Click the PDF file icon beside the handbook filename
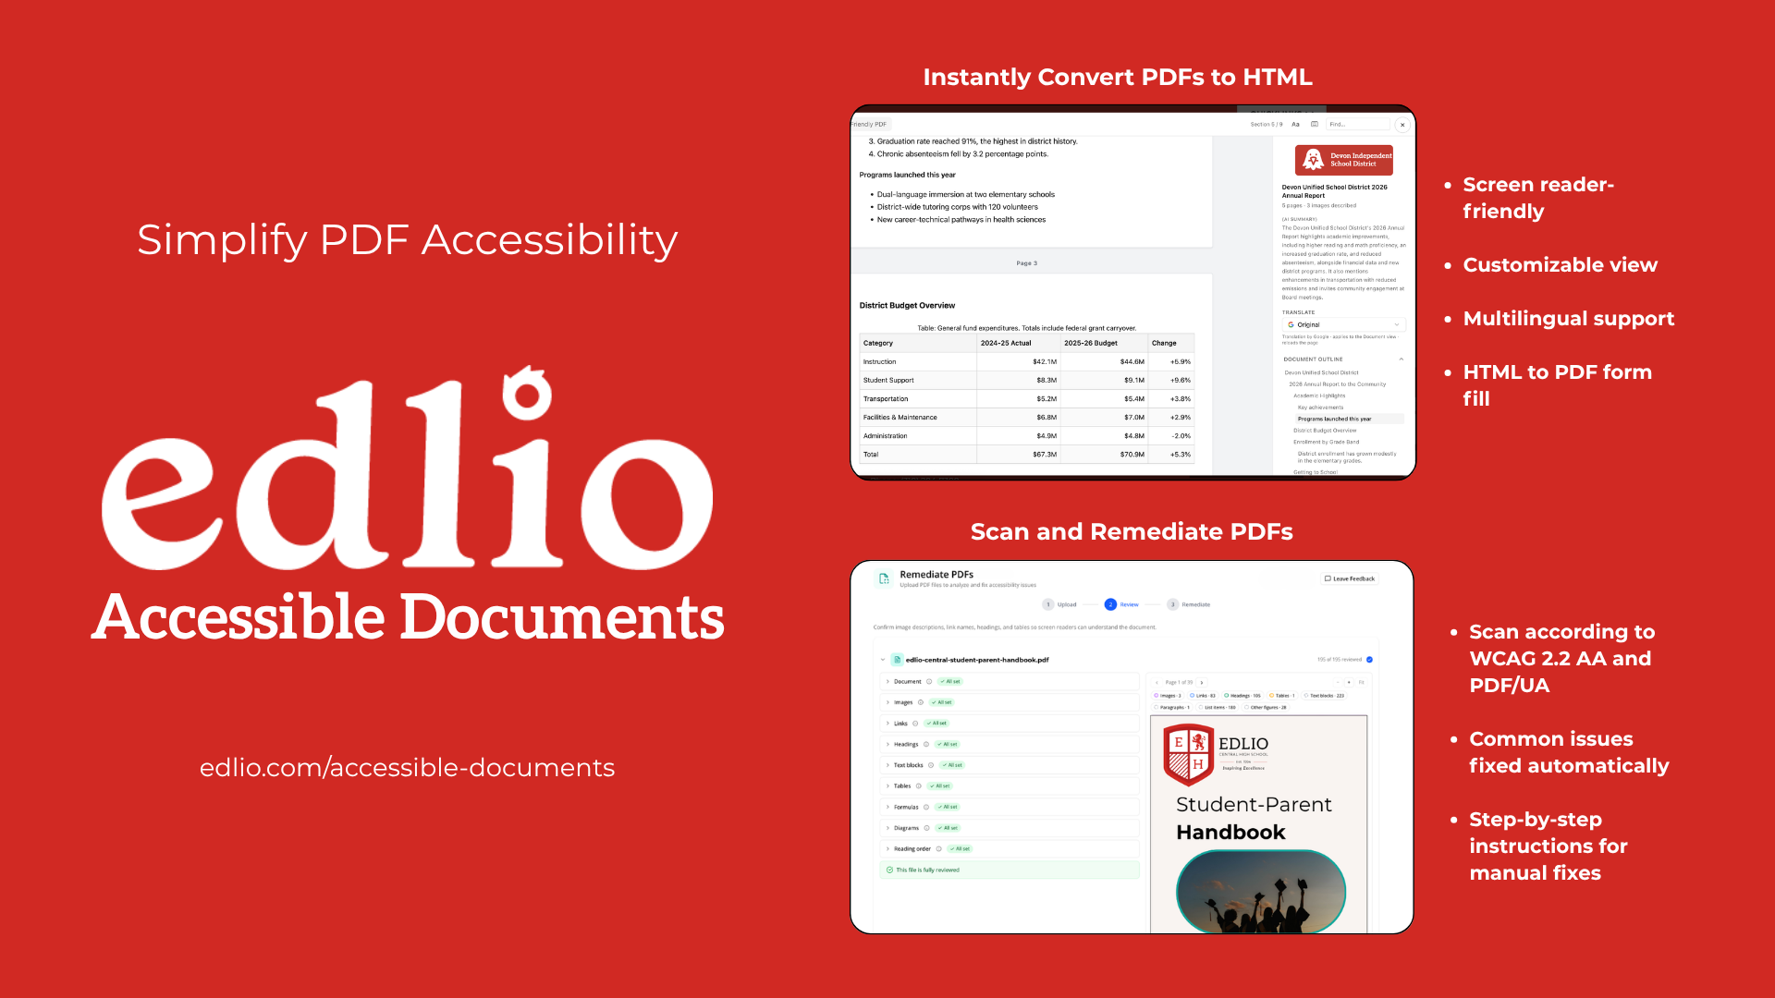 point(897,660)
